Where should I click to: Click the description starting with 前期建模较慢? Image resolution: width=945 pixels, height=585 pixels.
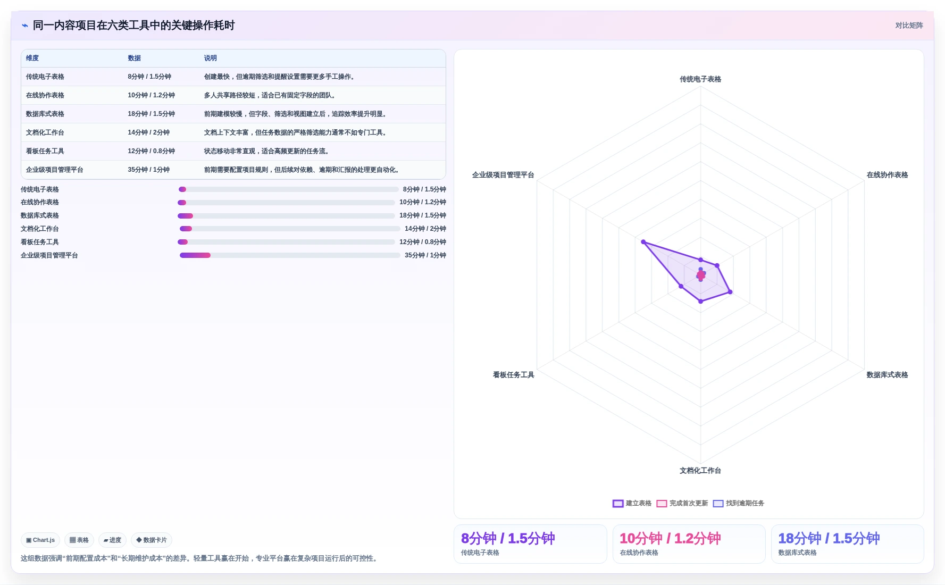click(x=295, y=114)
